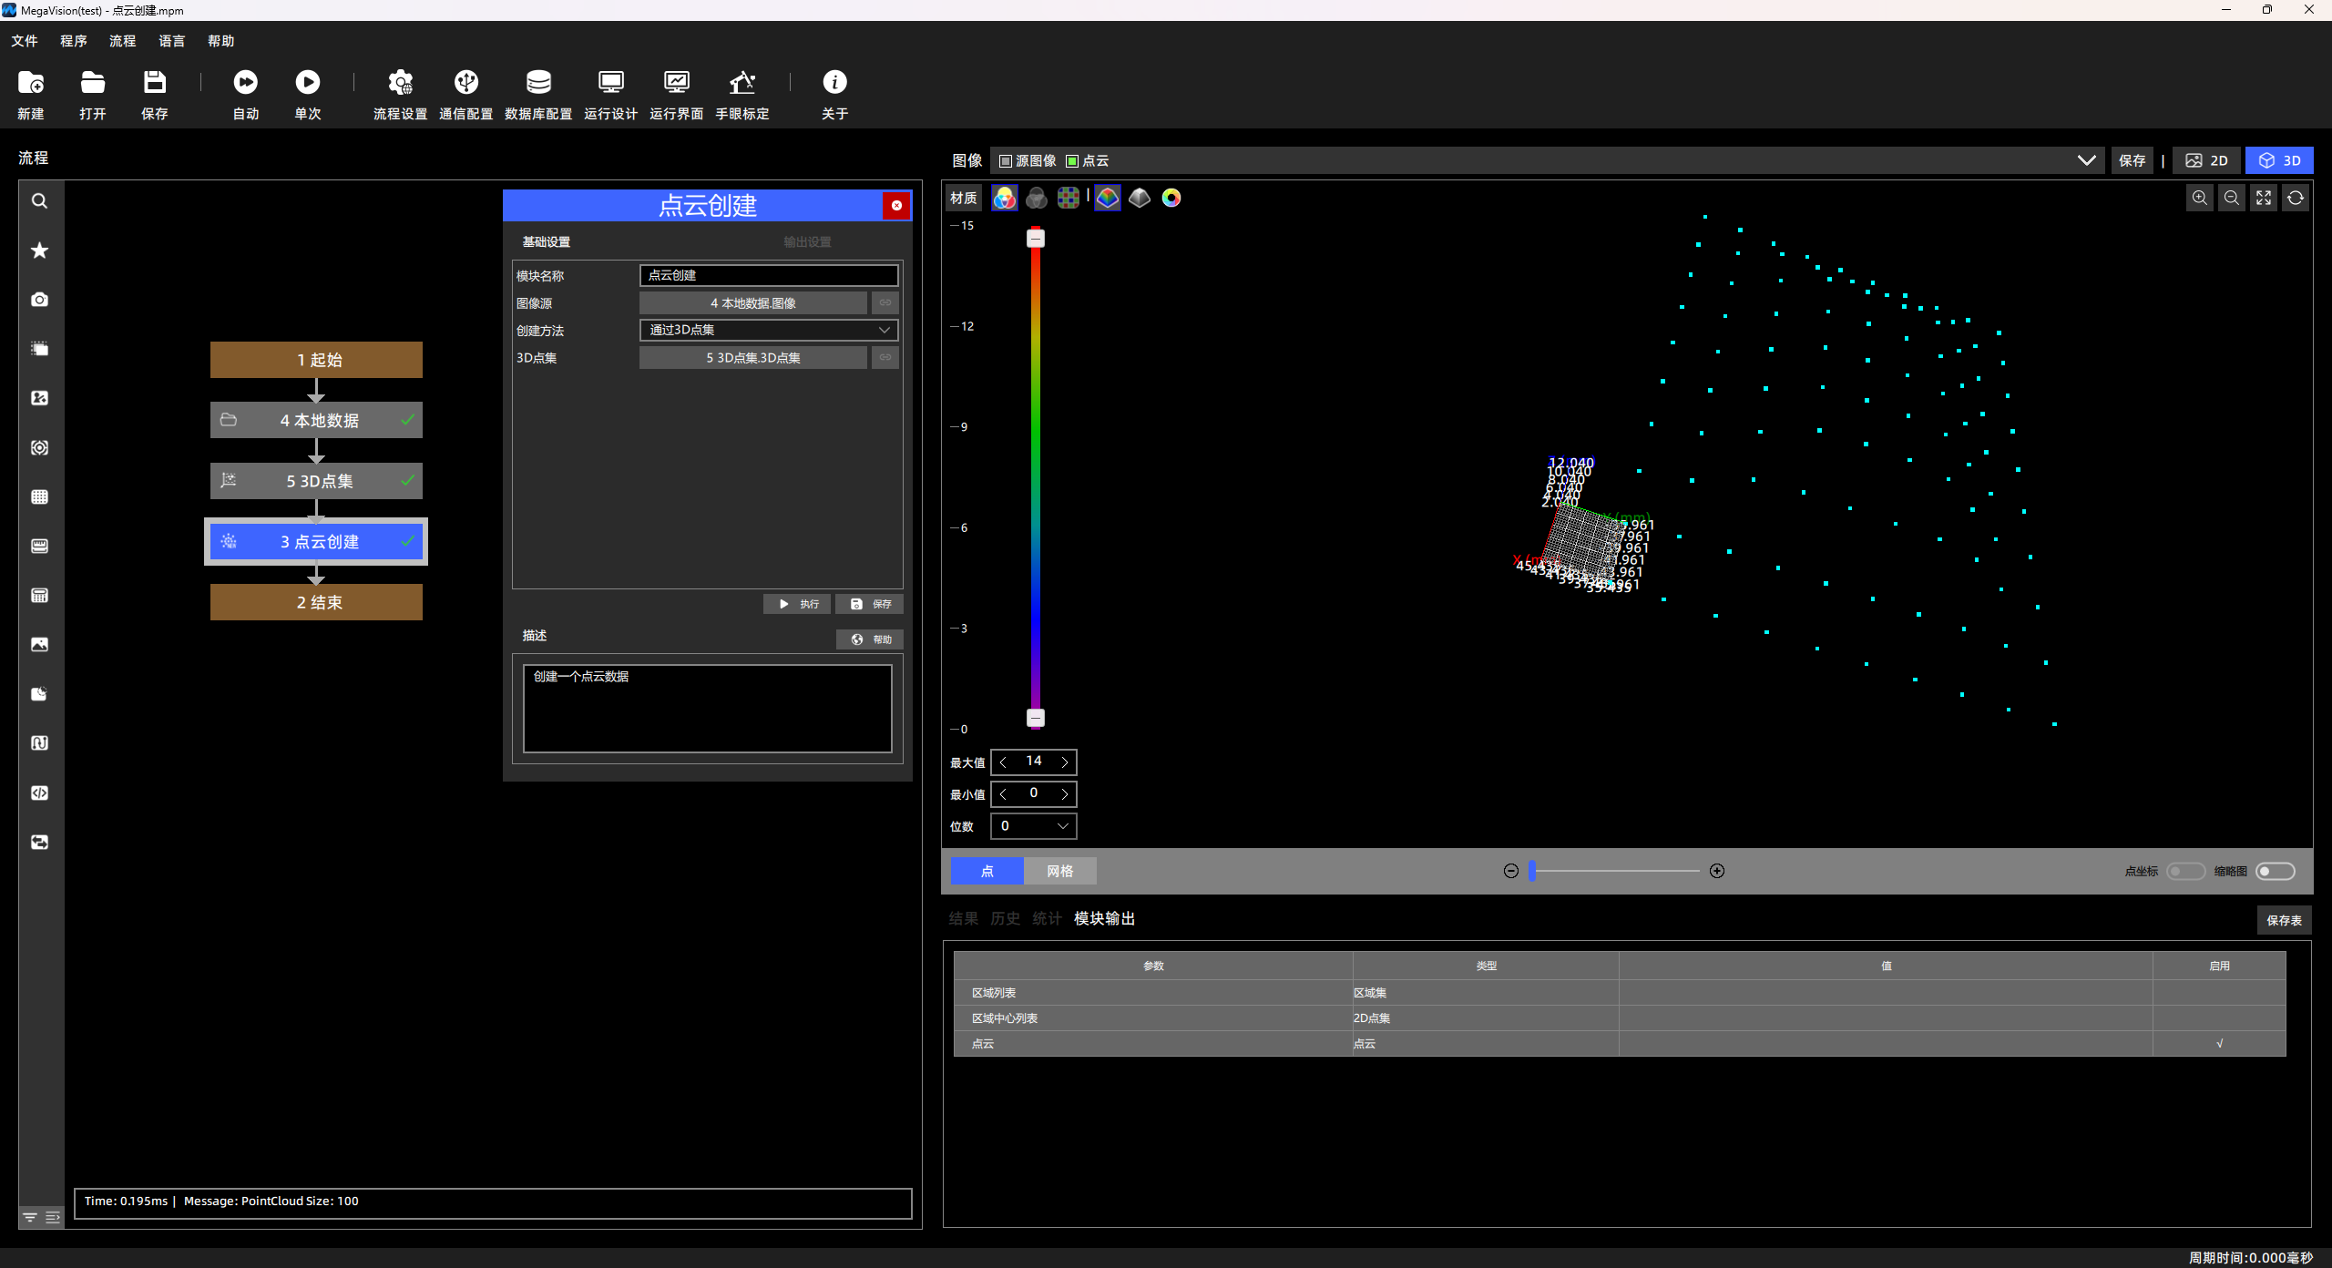Screen dimensions: 2332x1268
Task: Open the 位数 dropdown
Action: [1034, 826]
